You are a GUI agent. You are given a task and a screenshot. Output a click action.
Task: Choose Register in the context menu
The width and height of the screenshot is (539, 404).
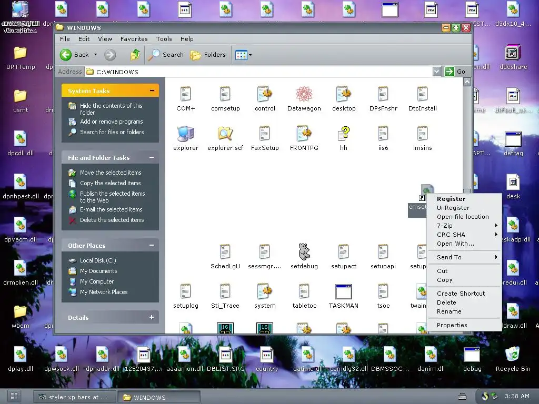pos(464,198)
